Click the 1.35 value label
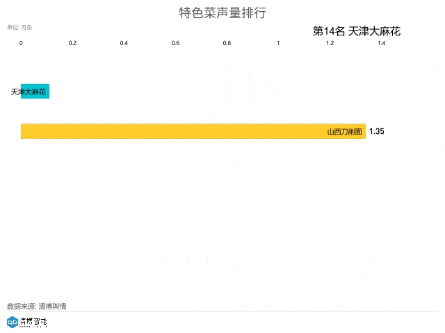Screen dimensions: 445x333 pyautogui.click(x=377, y=131)
